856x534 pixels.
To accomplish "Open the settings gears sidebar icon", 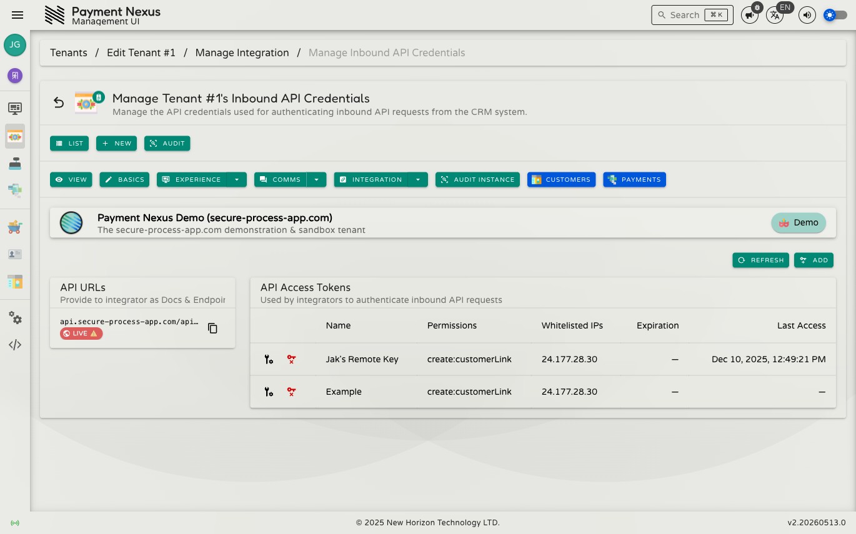I will [15, 318].
